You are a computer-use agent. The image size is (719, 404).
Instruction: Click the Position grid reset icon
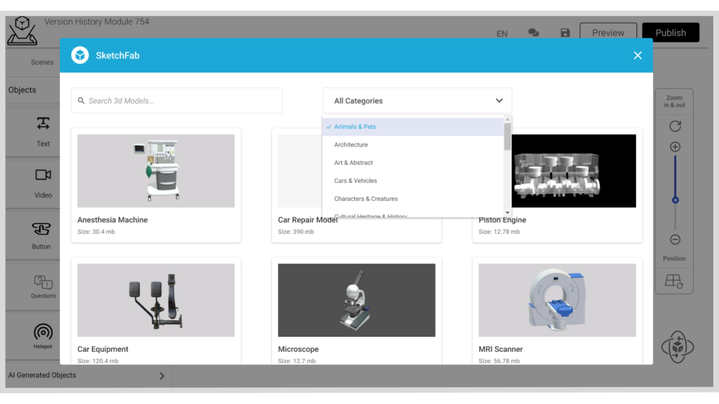point(674,281)
